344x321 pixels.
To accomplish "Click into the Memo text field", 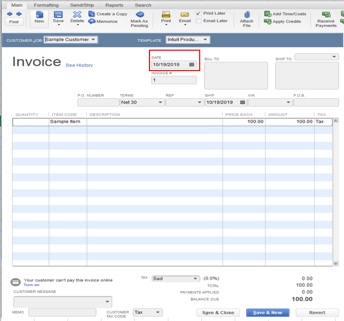I will click(x=62, y=313).
